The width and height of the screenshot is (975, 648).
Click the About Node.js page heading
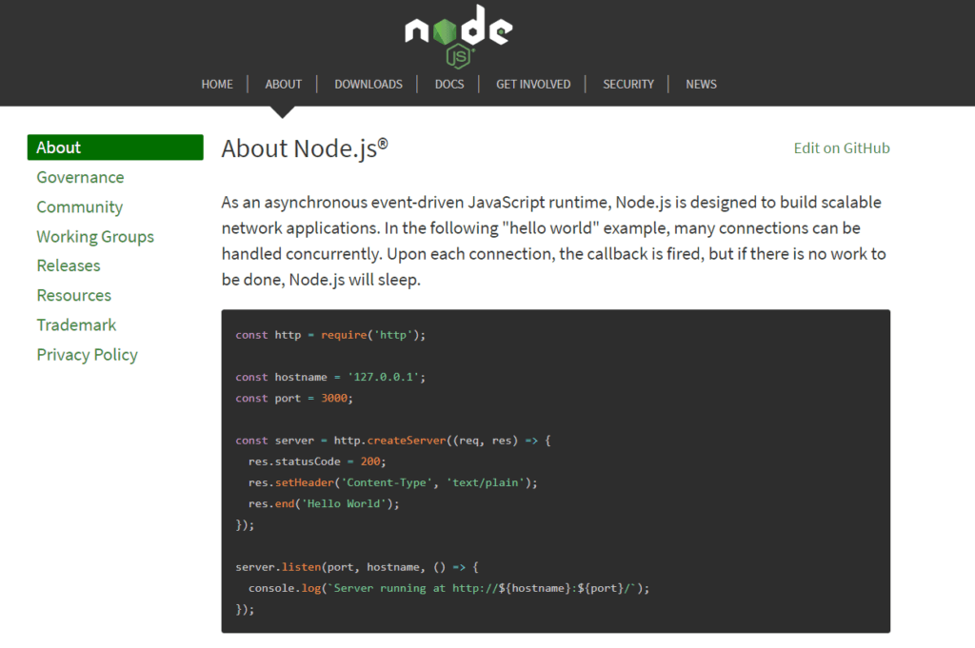point(305,148)
